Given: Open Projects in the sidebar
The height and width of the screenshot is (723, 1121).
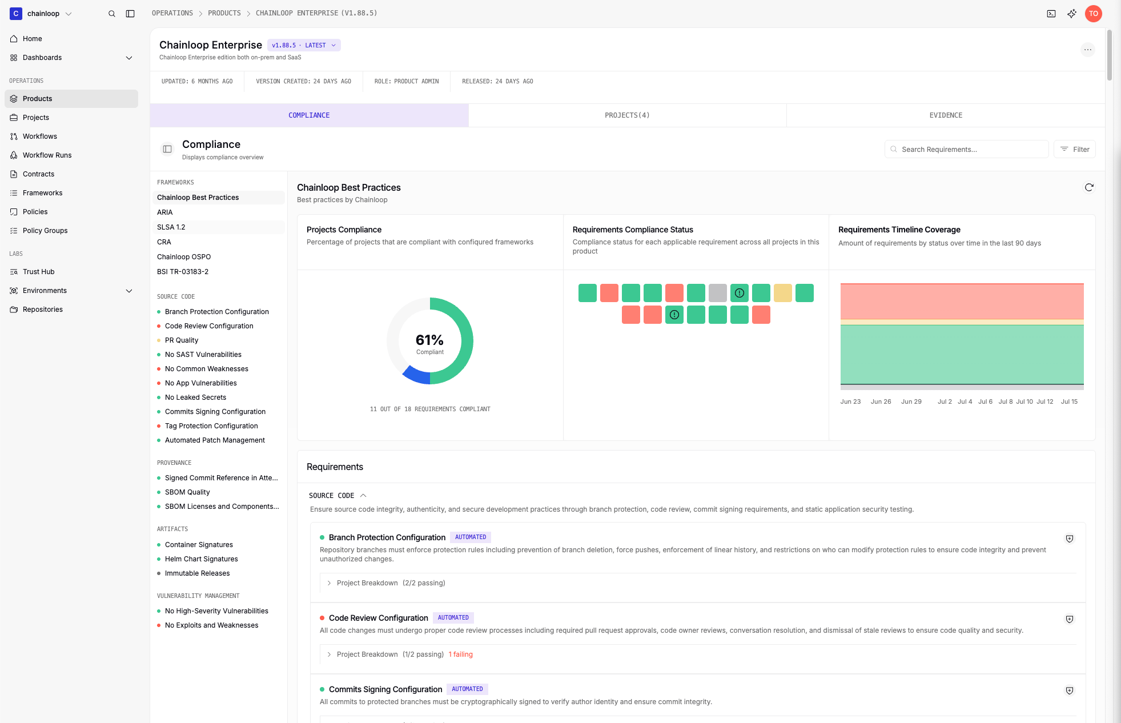Looking at the screenshot, I should tap(71, 118).
